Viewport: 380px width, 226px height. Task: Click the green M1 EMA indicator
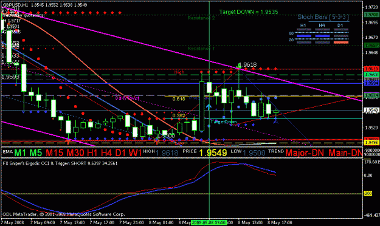[x=20, y=152]
